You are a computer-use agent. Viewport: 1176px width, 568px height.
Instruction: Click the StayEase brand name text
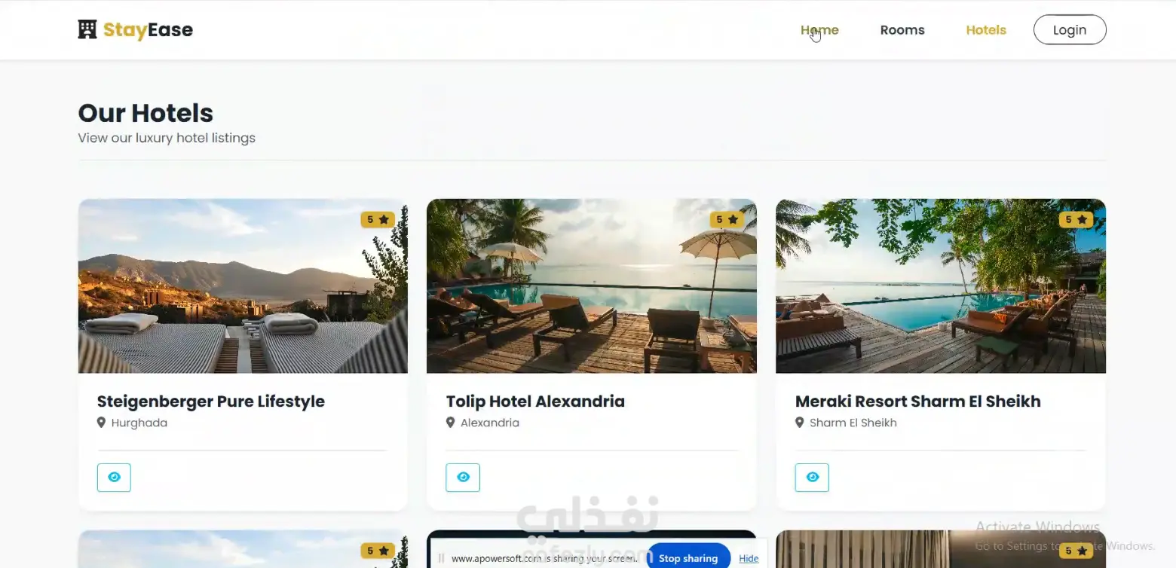(x=148, y=30)
